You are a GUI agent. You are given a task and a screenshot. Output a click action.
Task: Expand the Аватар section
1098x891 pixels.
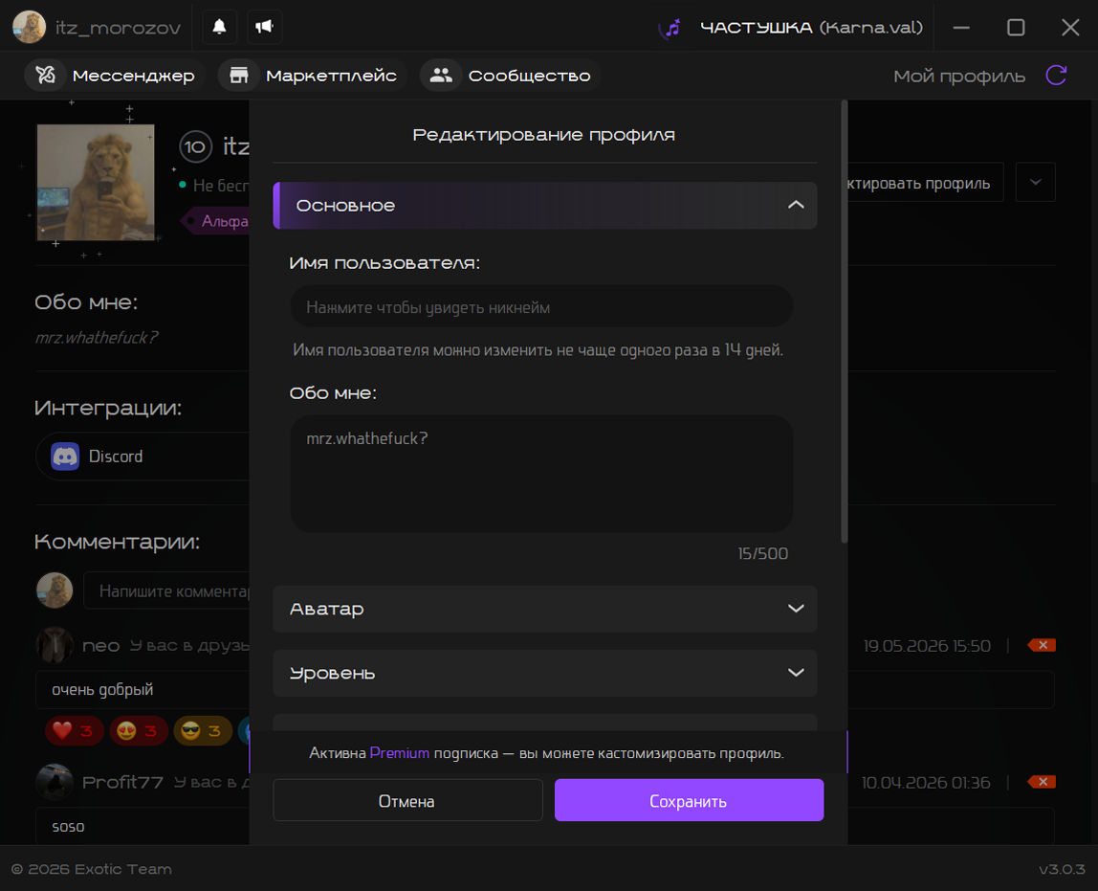[545, 609]
